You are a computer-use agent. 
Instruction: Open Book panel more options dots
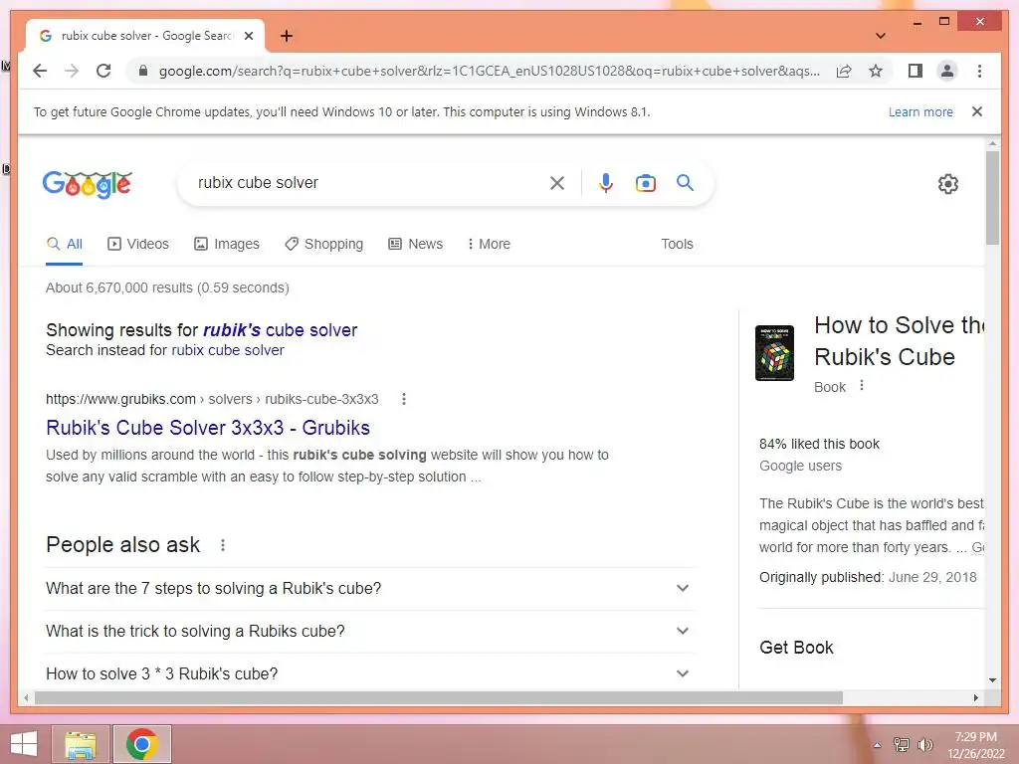862,385
